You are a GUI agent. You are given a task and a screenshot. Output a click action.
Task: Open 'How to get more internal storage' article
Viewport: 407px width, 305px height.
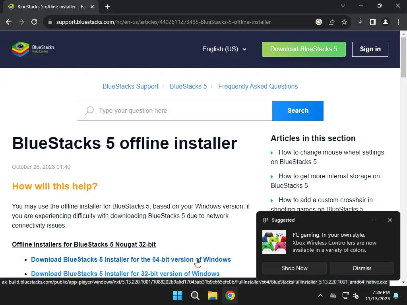[x=325, y=181]
